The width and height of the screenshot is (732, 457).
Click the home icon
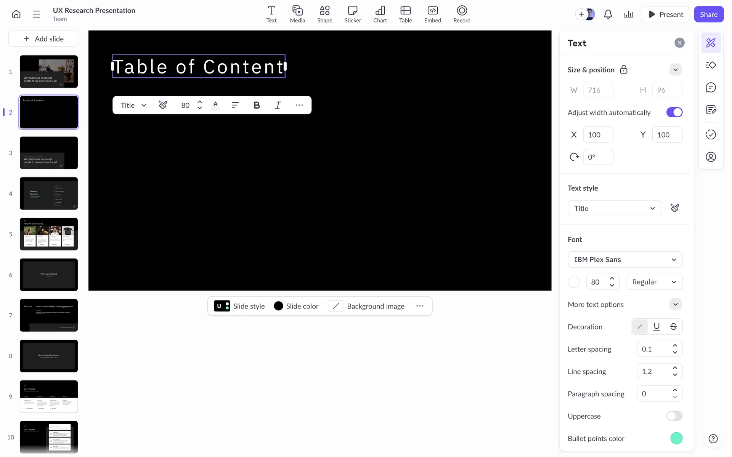16,14
